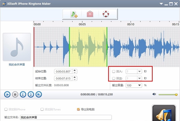Screen dimensions: 180x121
Task: Minimize the Ringtone Maker window
Action: (166, 4)
